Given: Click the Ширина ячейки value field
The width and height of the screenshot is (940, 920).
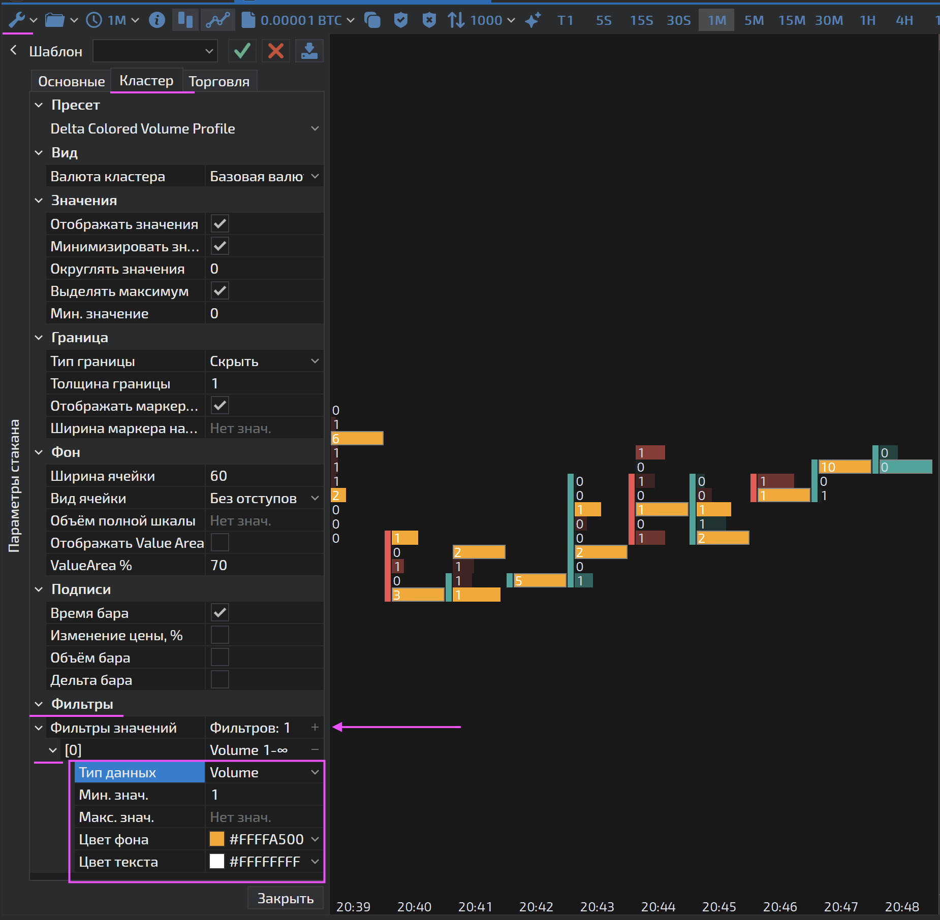Looking at the screenshot, I should (263, 476).
